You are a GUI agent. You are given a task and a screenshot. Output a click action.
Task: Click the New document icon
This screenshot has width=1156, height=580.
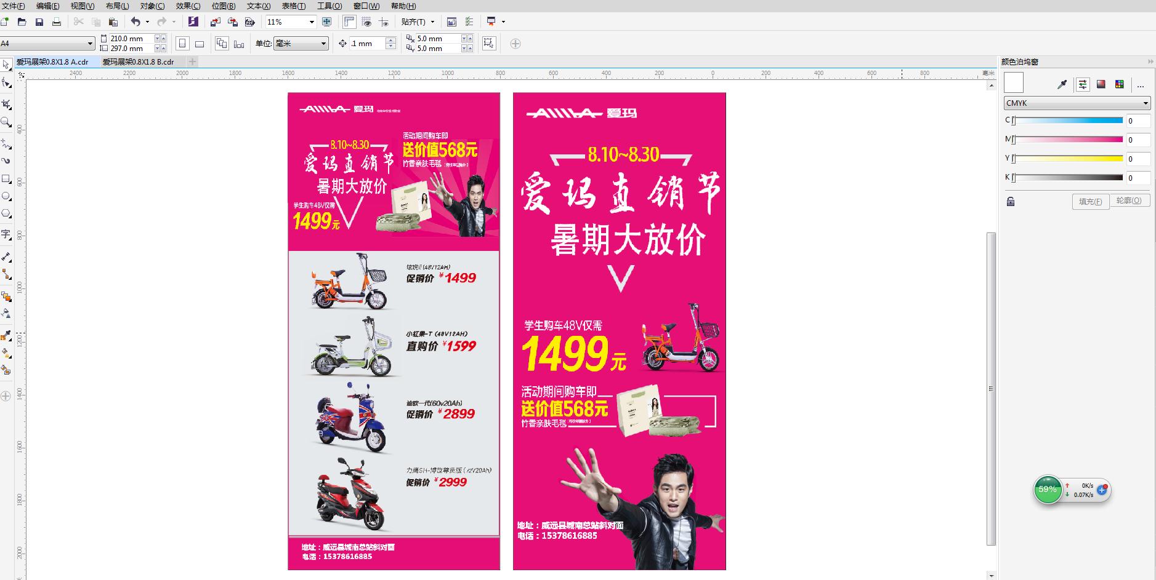[5, 22]
